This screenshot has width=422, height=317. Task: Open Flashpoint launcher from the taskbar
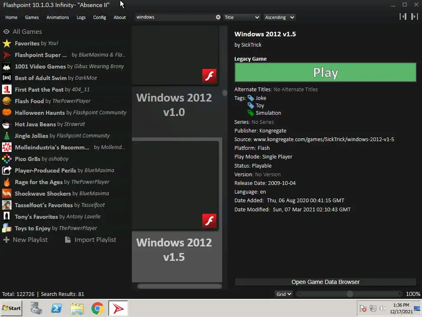[x=118, y=308]
